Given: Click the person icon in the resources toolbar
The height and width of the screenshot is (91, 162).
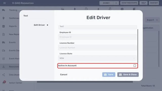Looking at the screenshot, I should click(x=75, y=9).
